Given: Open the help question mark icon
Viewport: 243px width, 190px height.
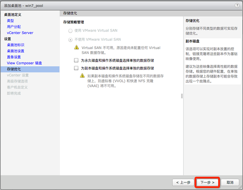Looking at the screenshot, I should (x=237, y=5).
